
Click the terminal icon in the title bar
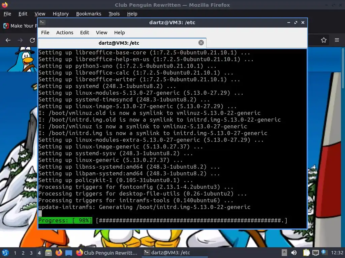(x=42, y=22)
